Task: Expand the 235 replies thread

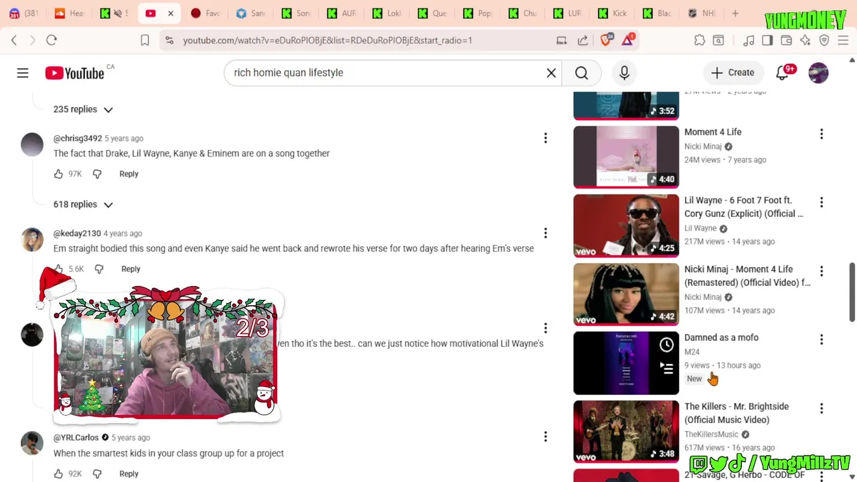Action: click(83, 109)
